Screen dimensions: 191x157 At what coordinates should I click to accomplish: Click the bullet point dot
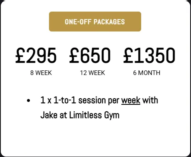coord(28,101)
